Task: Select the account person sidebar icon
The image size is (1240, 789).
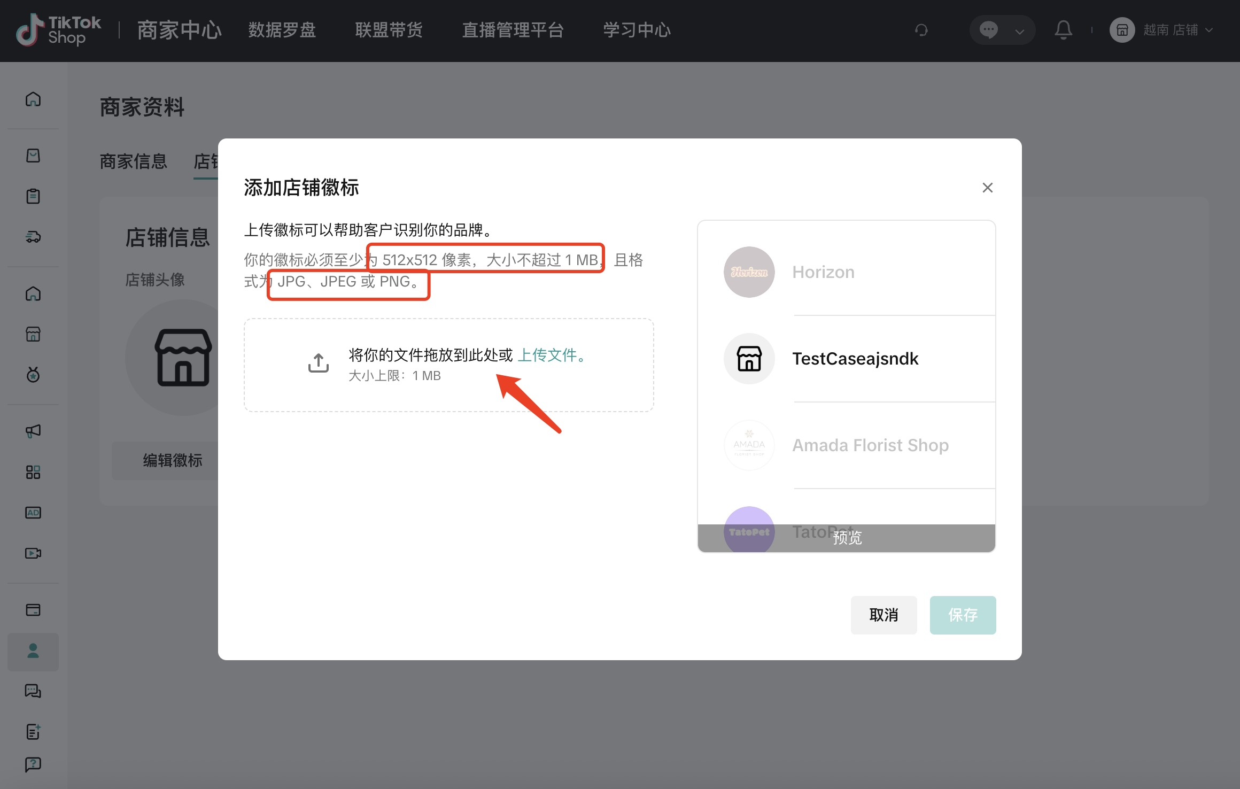Action: coord(33,651)
